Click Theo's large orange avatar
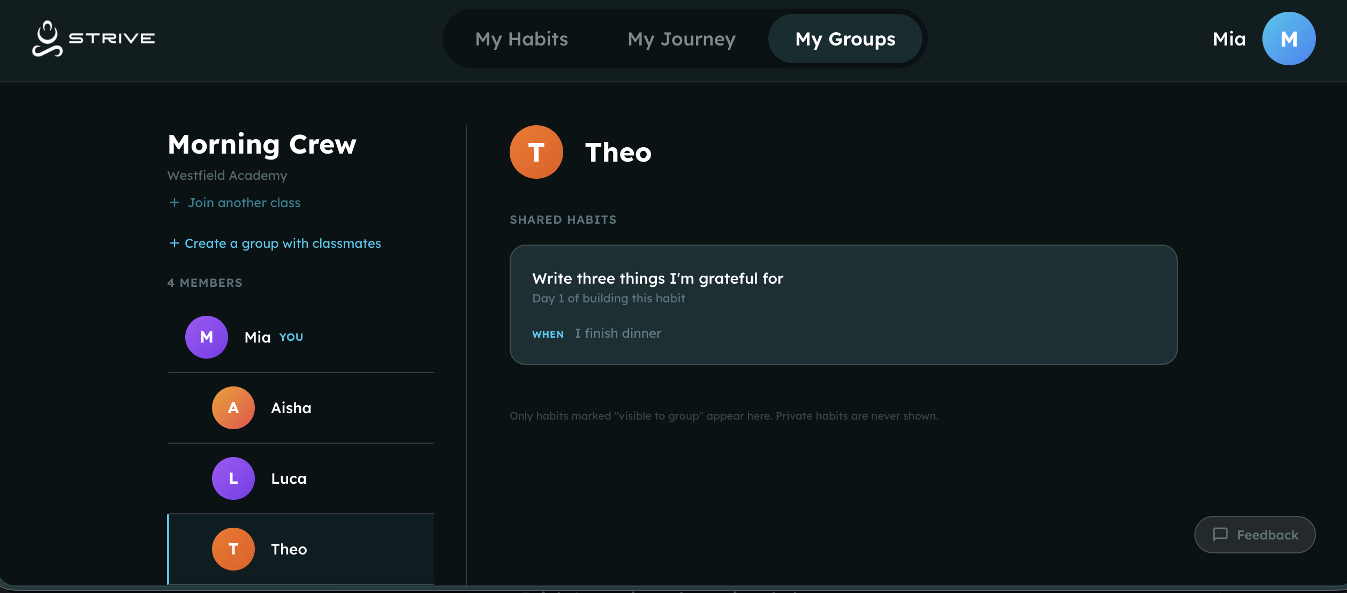The width and height of the screenshot is (1347, 593). click(536, 152)
